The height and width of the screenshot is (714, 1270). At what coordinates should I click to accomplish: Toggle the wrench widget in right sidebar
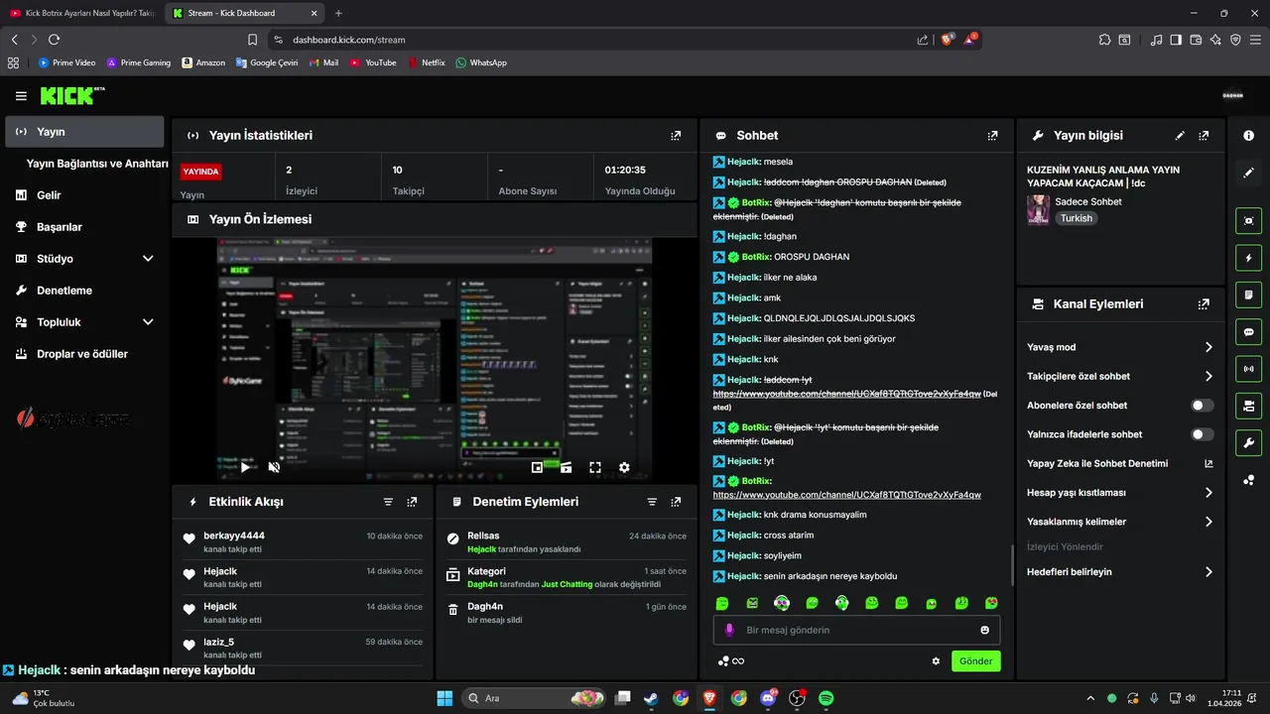(x=1249, y=442)
